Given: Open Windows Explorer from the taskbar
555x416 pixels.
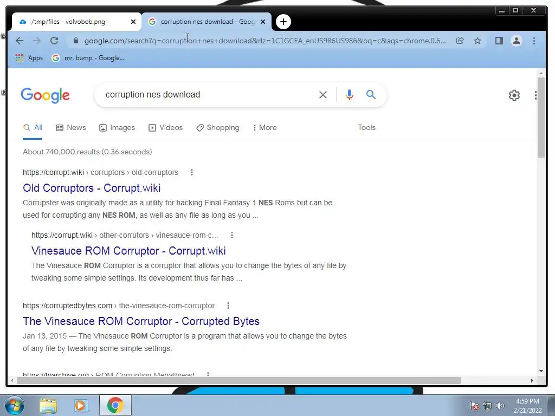Looking at the screenshot, I should tap(48, 406).
